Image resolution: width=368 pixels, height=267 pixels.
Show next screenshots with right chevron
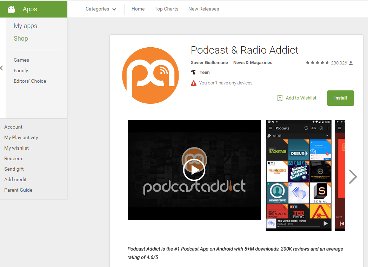click(x=353, y=177)
